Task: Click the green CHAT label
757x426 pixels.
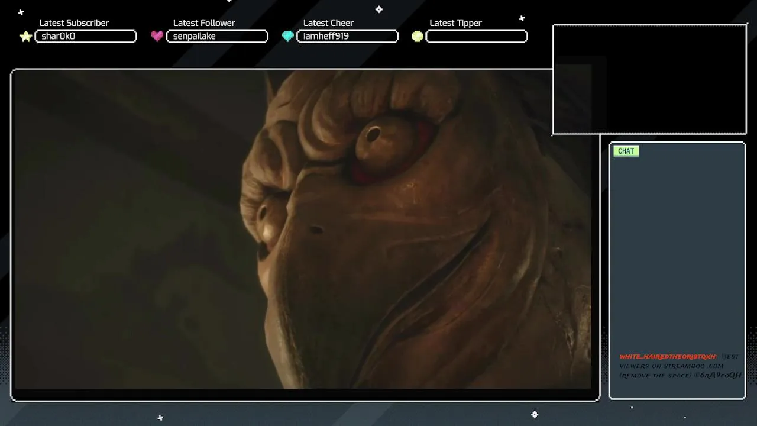Action: click(626, 151)
